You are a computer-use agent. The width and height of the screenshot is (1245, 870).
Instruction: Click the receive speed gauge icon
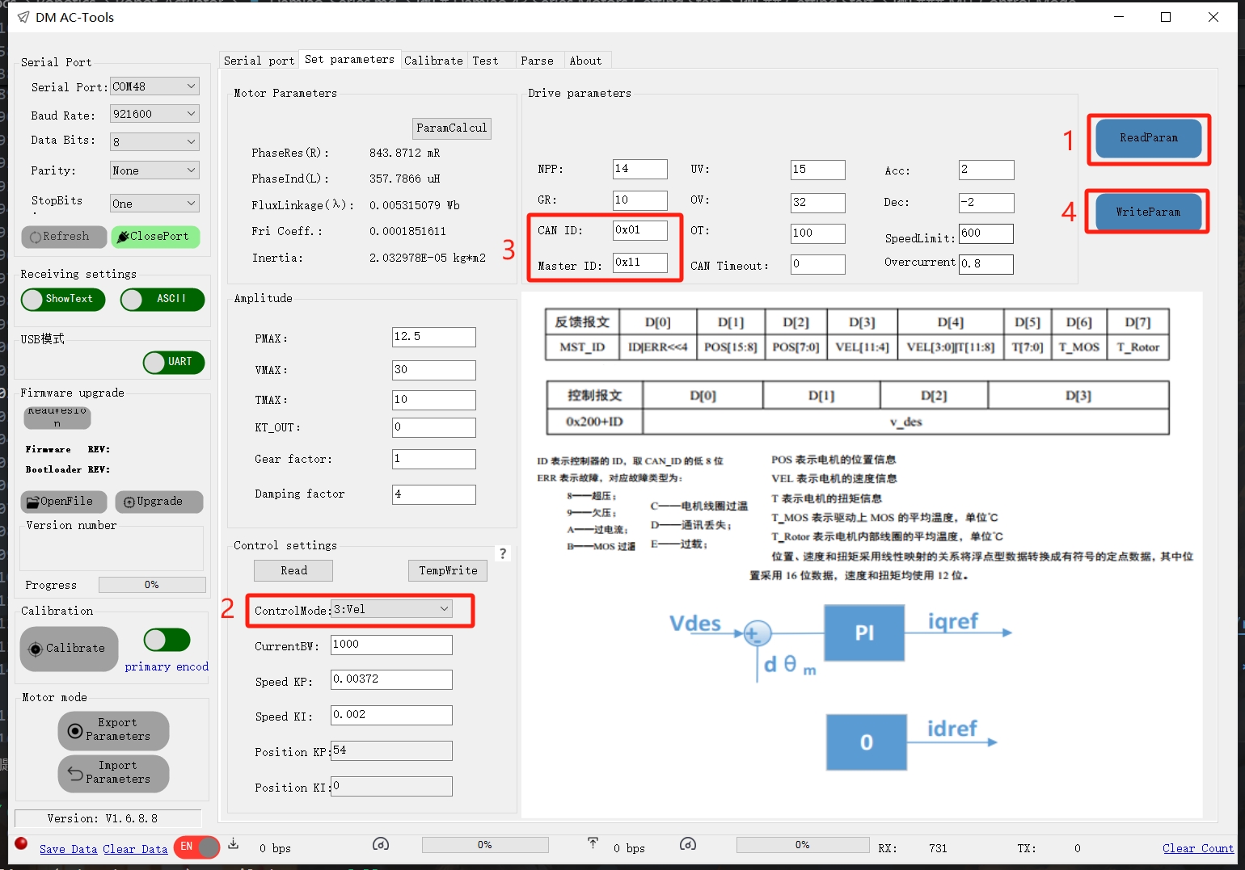381,844
